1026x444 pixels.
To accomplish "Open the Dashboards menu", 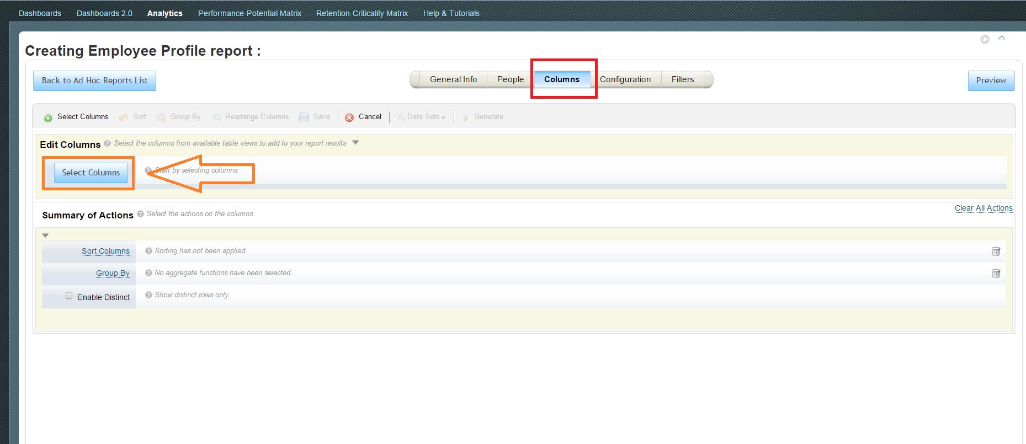I will click(x=40, y=13).
